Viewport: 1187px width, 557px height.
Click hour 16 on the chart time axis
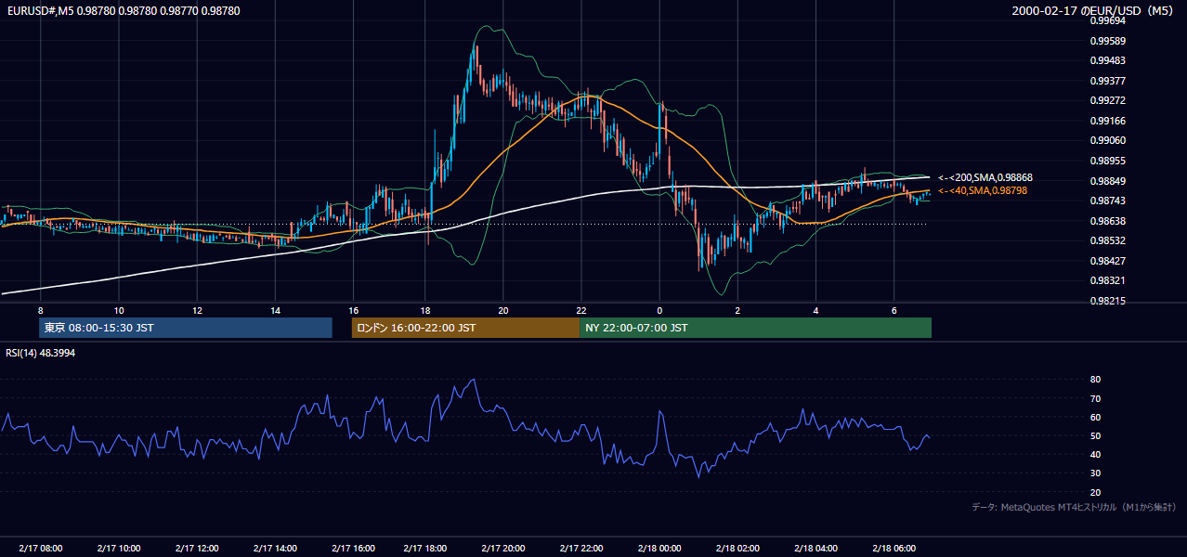point(353,310)
